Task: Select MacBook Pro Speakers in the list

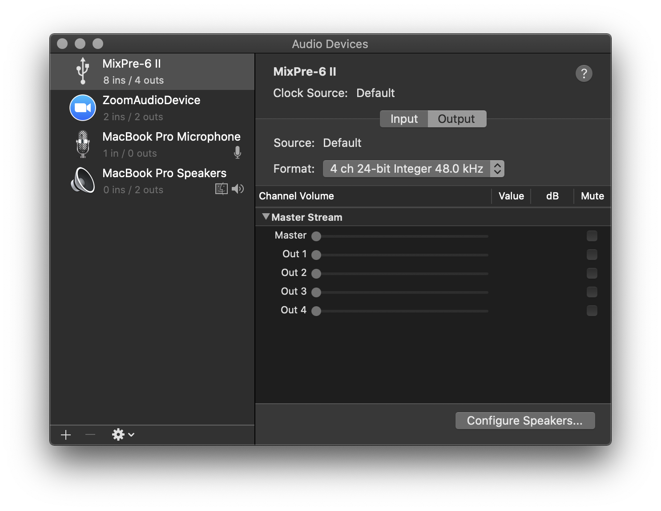Action: pos(153,181)
